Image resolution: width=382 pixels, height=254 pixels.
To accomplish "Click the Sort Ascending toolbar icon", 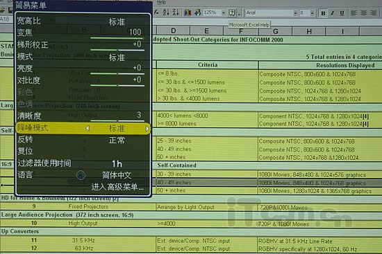I will 166,12.
